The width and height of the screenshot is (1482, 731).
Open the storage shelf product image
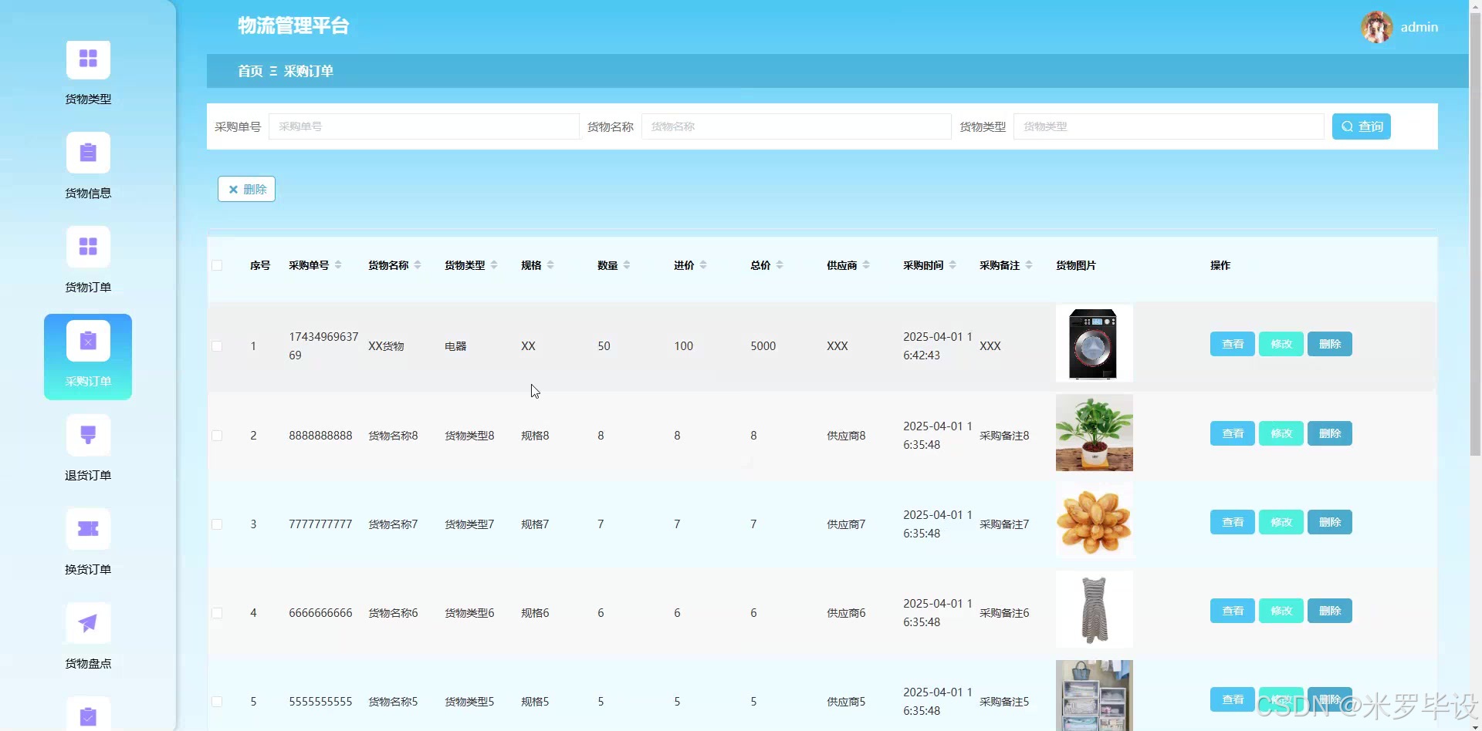pyautogui.click(x=1095, y=696)
